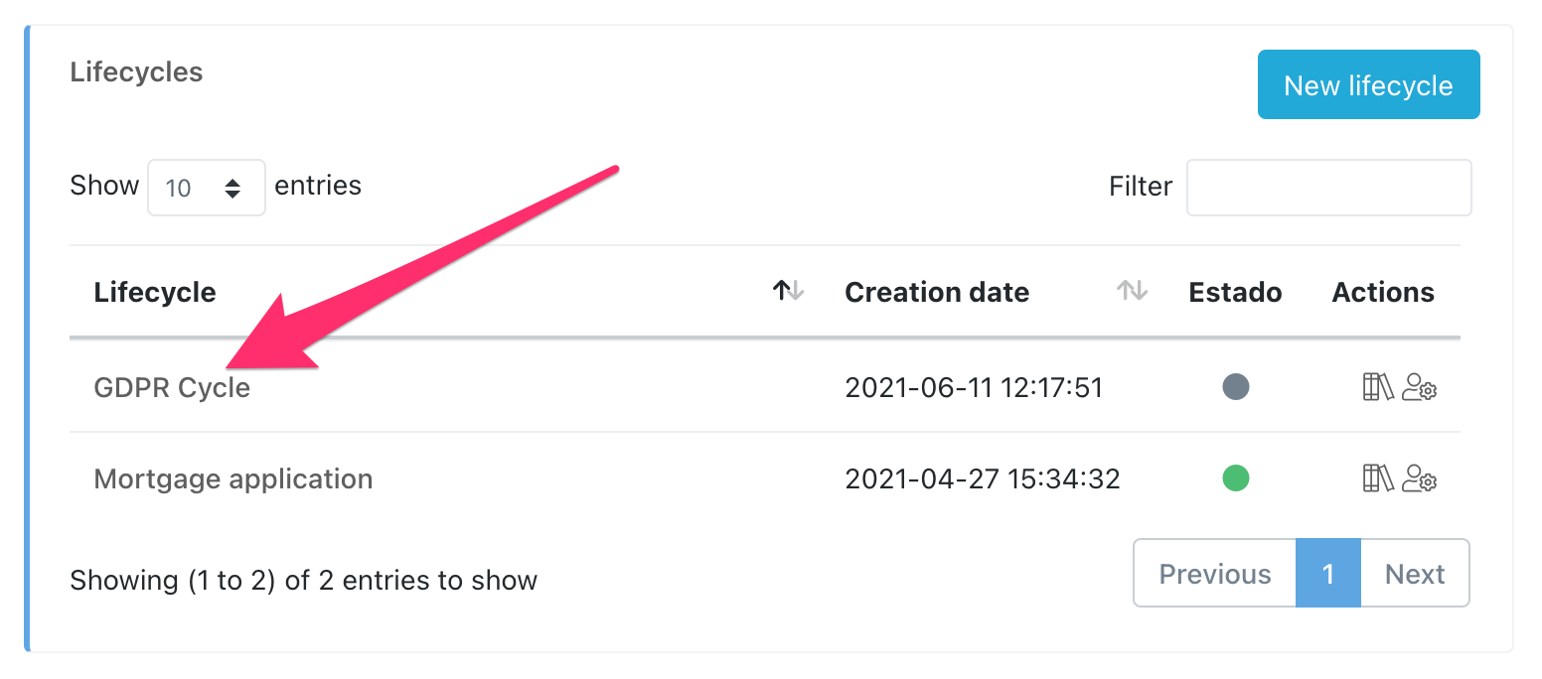Screen dimensions: 1542x679
Task: Click the grey status dot for GDPR Cycle
Action: 1235,386
